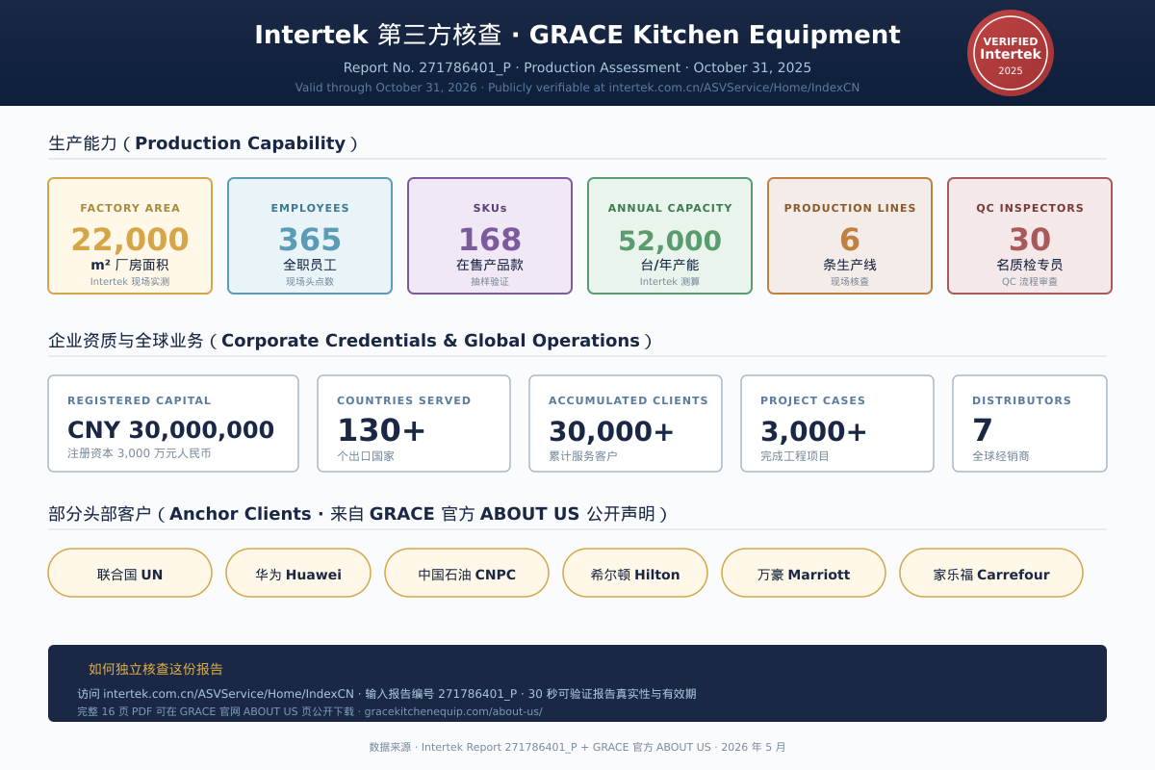
Task: Click the 联合国 UN client pill
Action: tap(130, 573)
